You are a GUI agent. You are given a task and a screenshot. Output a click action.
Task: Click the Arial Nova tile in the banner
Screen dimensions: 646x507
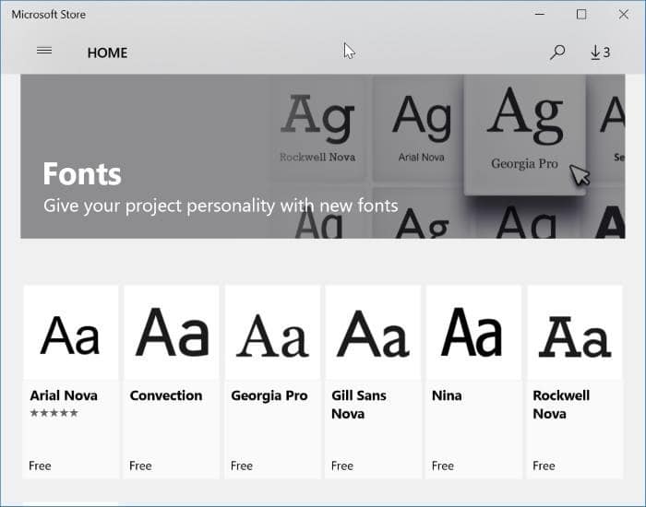(419, 130)
